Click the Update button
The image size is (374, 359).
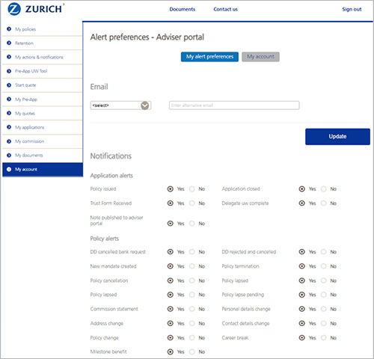point(337,136)
